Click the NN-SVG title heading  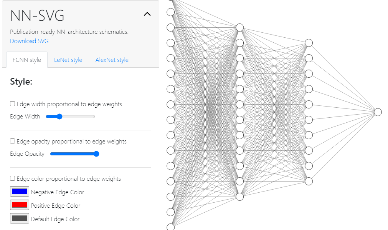click(37, 16)
